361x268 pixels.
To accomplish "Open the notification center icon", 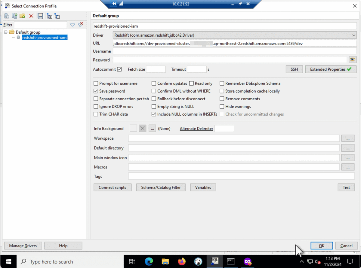I will pyautogui.click(x=350, y=262).
